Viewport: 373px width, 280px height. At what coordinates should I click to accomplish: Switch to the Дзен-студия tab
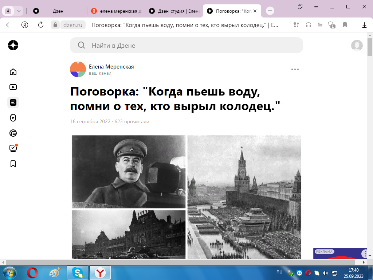coord(174,11)
